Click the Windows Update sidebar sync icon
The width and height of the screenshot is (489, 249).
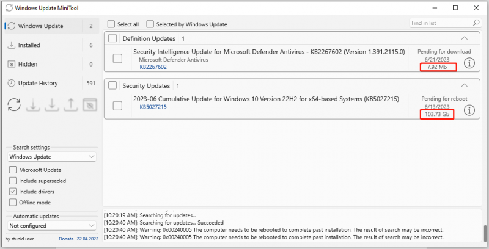12,26
